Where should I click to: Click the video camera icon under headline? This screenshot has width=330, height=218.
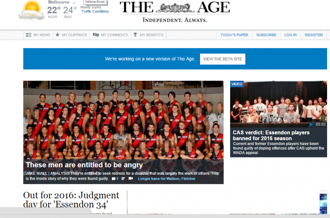pyautogui.click(x=131, y=179)
